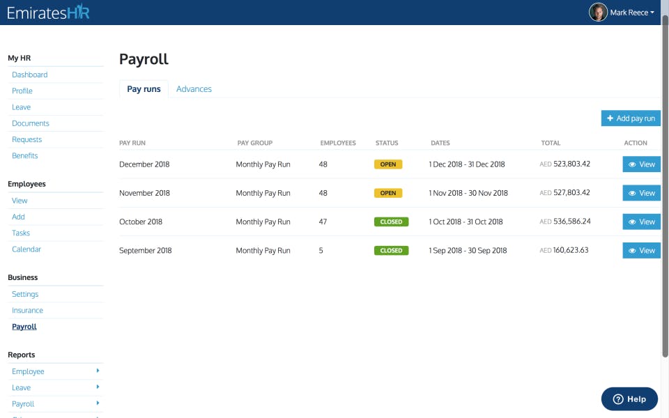Select the Pay runs tab

coord(143,88)
